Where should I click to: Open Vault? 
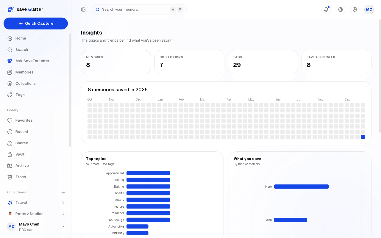36,154
